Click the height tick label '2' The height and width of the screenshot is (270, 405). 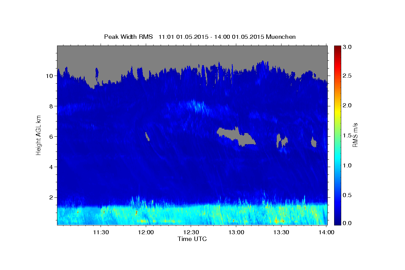click(x=52, y=197)
